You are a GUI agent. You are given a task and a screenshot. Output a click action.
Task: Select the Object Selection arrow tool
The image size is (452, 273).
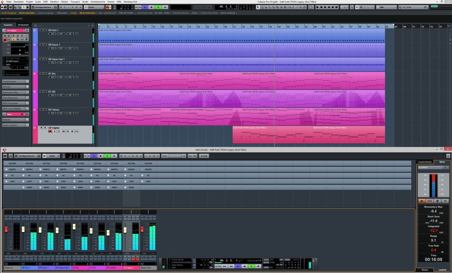(x=258, y=7)
